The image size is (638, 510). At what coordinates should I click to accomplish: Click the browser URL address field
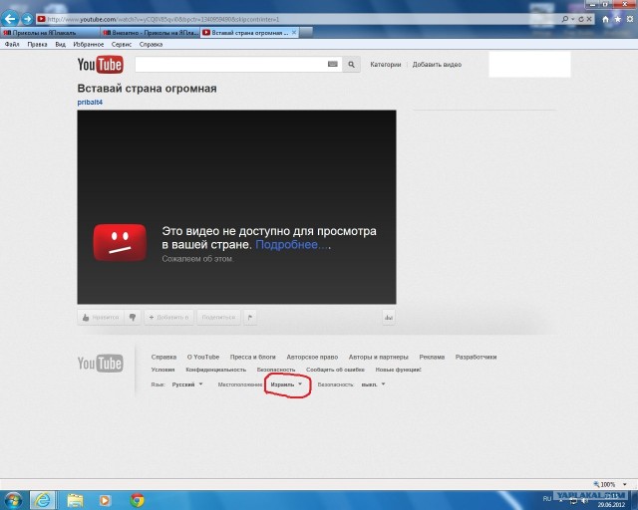tap(297, 19)
